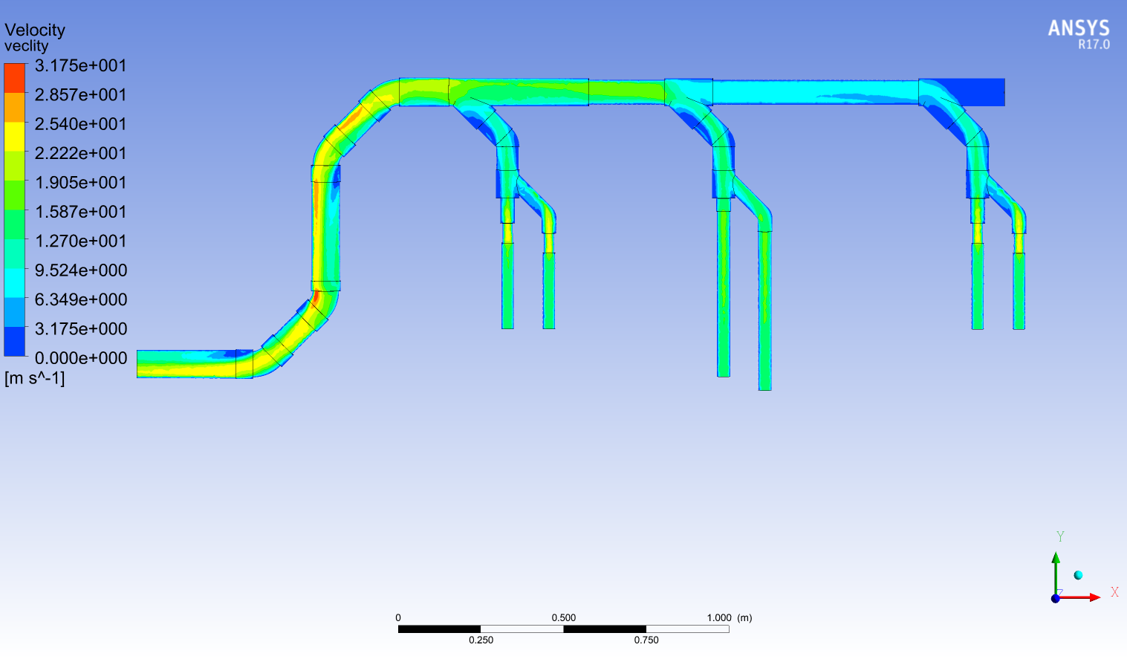Select the yellow band in the velocity legend
The image size is (1127, 659).
pyautogui.click(x=14, y=137)
